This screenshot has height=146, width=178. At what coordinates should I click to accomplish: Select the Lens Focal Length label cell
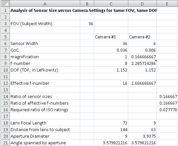point(45,123)
